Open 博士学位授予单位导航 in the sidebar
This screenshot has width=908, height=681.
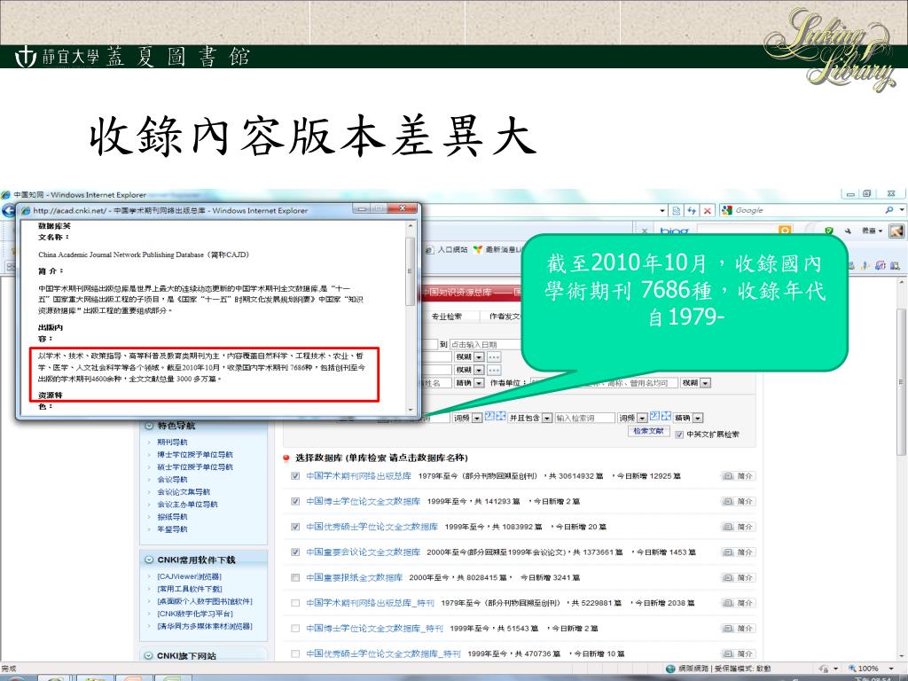pos(195,455)
